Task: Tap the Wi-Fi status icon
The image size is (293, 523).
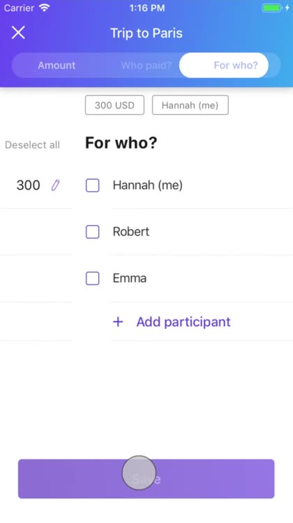Action: point(44,8)
